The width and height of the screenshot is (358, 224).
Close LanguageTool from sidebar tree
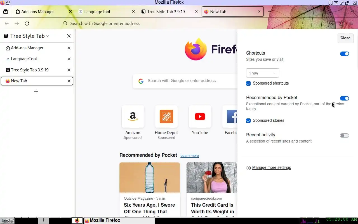(69, 59)
